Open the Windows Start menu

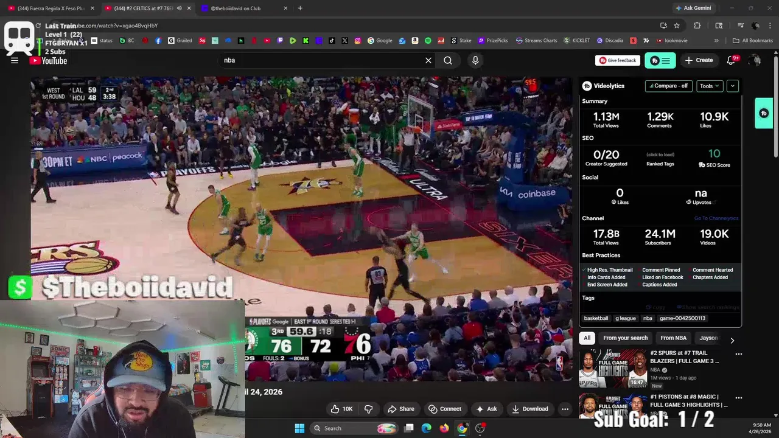coord(299,428)
